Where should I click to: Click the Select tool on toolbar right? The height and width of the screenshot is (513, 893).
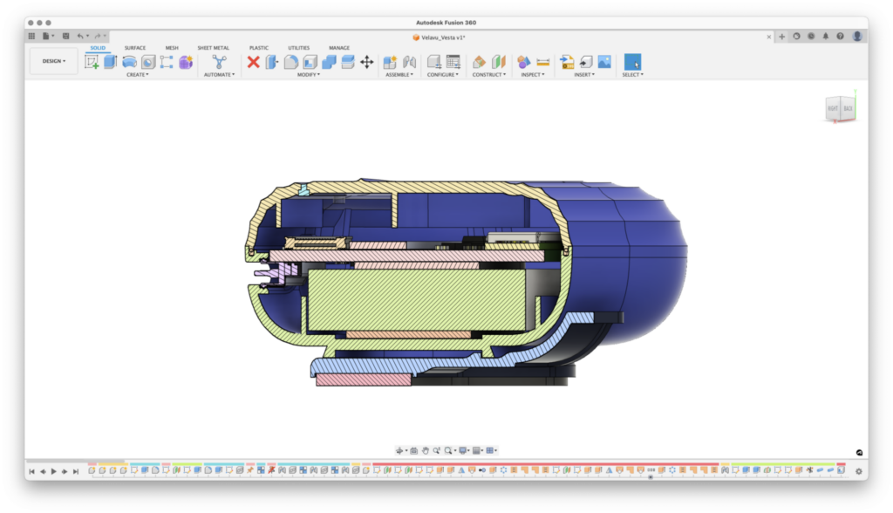pyautogui.click(x=631, y=61)
